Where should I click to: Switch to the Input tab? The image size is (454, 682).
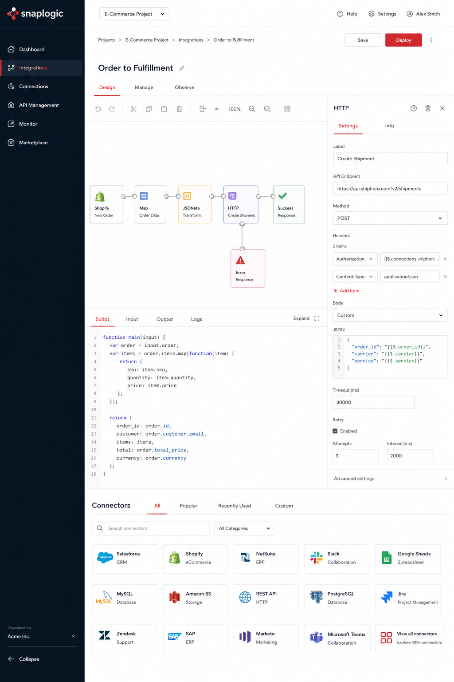tap(132, 319)
